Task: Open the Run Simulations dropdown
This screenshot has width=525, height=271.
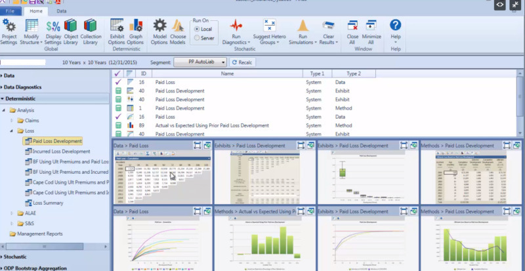Action: (303, 31)
